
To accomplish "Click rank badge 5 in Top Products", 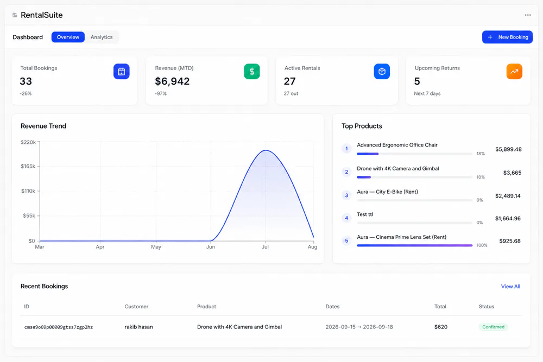I will 346,240.
